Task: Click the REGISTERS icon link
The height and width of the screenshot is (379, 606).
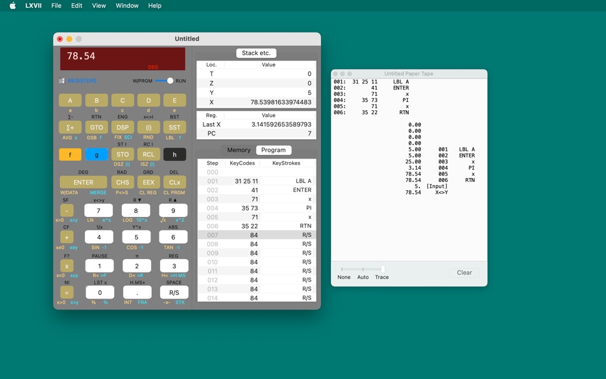Action: point(78,81)
